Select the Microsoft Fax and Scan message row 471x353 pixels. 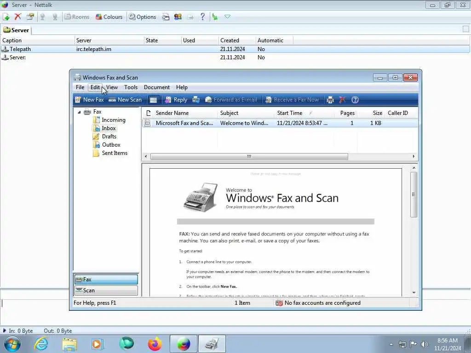280,123
